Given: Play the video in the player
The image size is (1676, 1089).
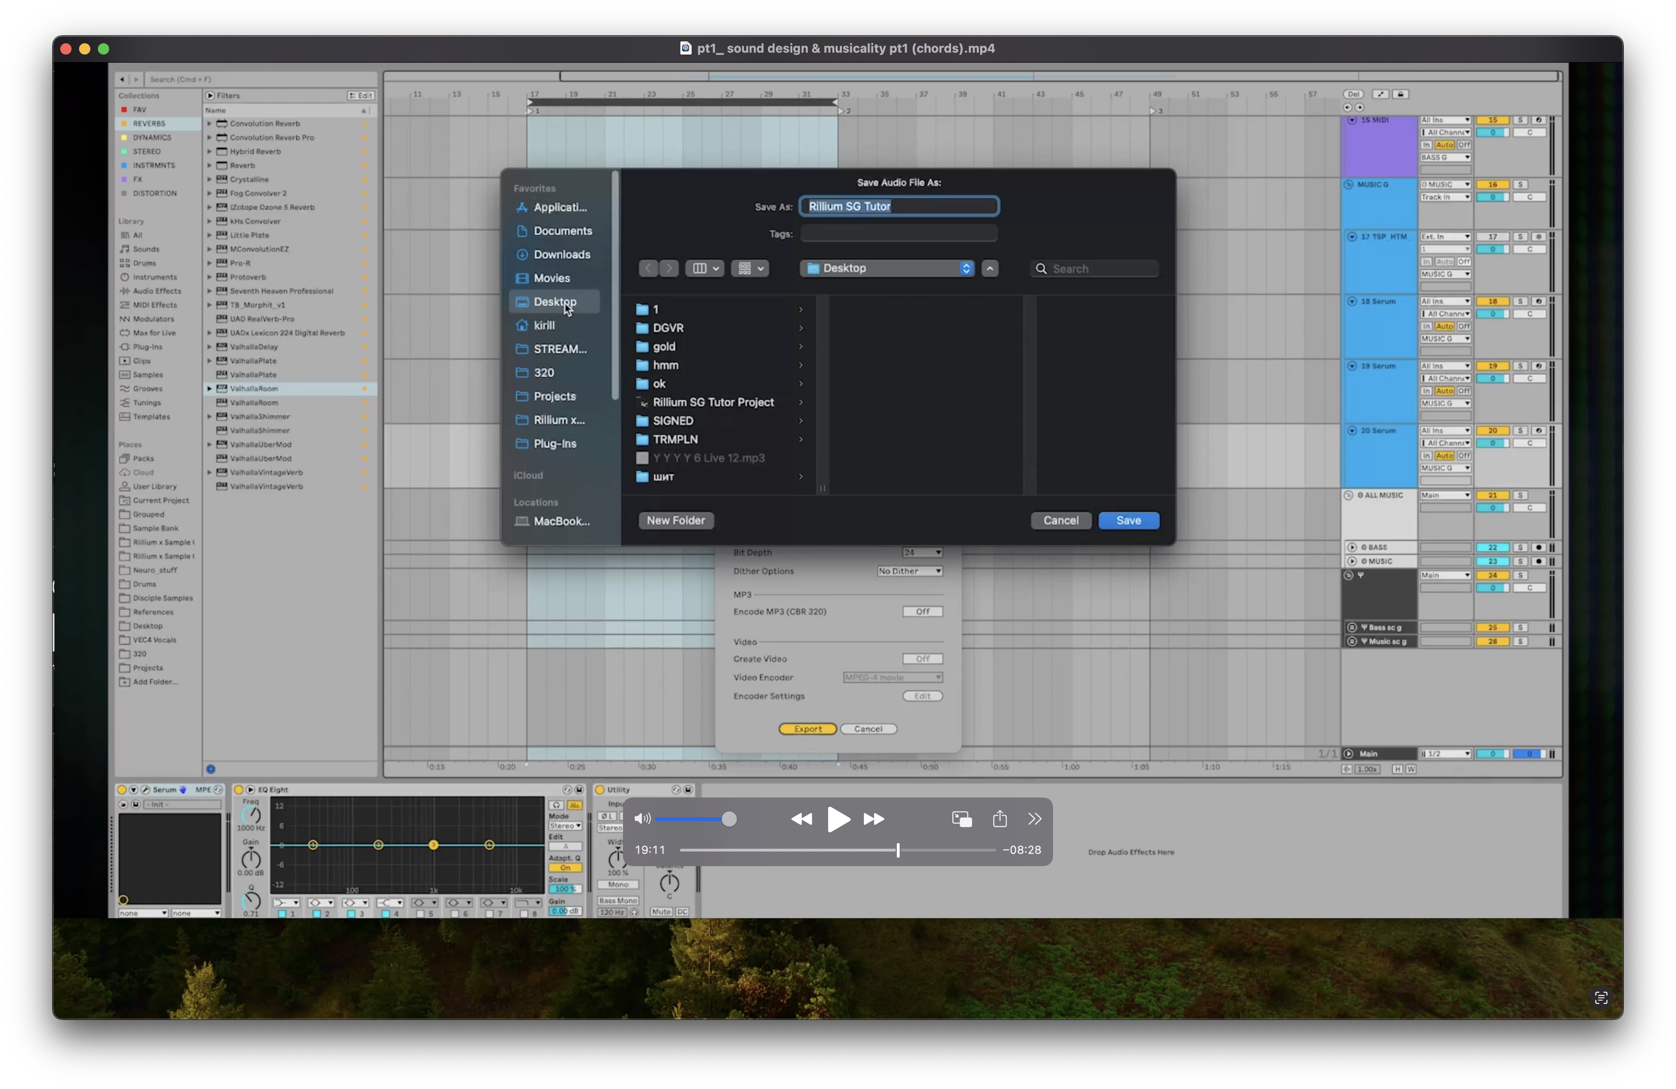Looking at the screenshot, I should pyautogui.click(x=838, y=820).
